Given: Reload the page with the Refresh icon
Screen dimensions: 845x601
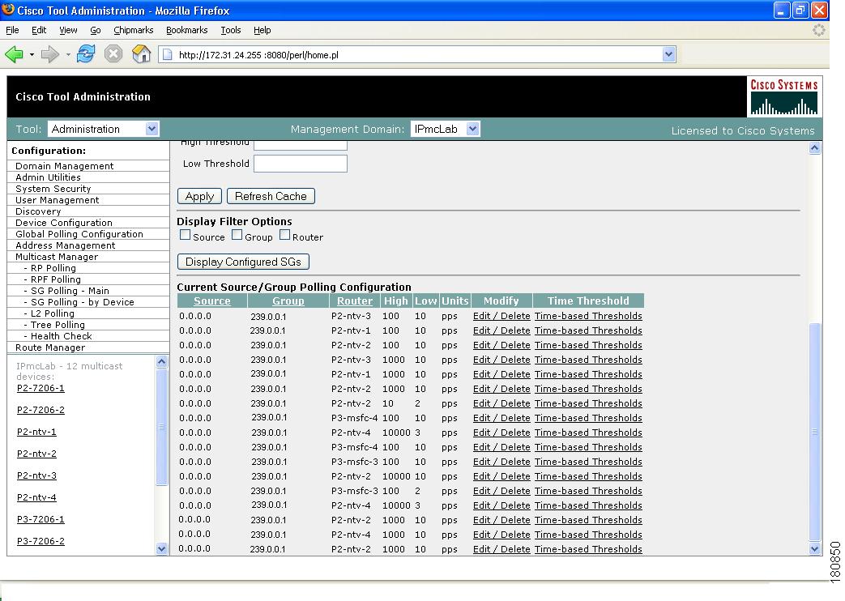Looking at the screenshot, I should coord(86,54).
